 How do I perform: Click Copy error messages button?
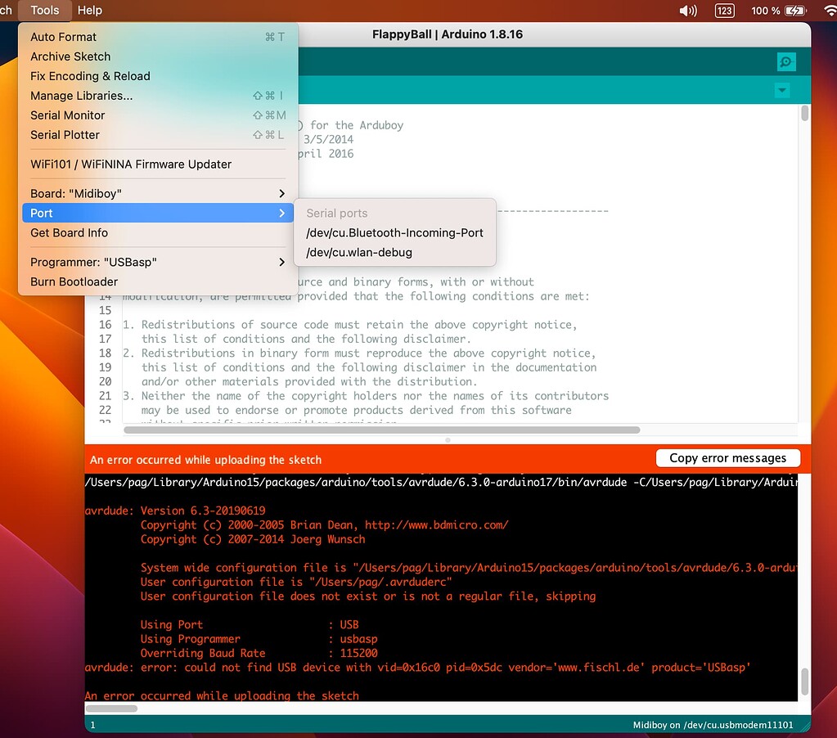(727, 458)
